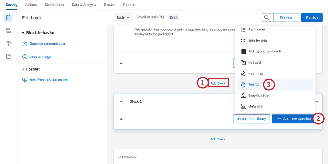Collapse the Format section
Viewport: 328px width, 164px height.
pyautogui.click(x=23, y=69)
